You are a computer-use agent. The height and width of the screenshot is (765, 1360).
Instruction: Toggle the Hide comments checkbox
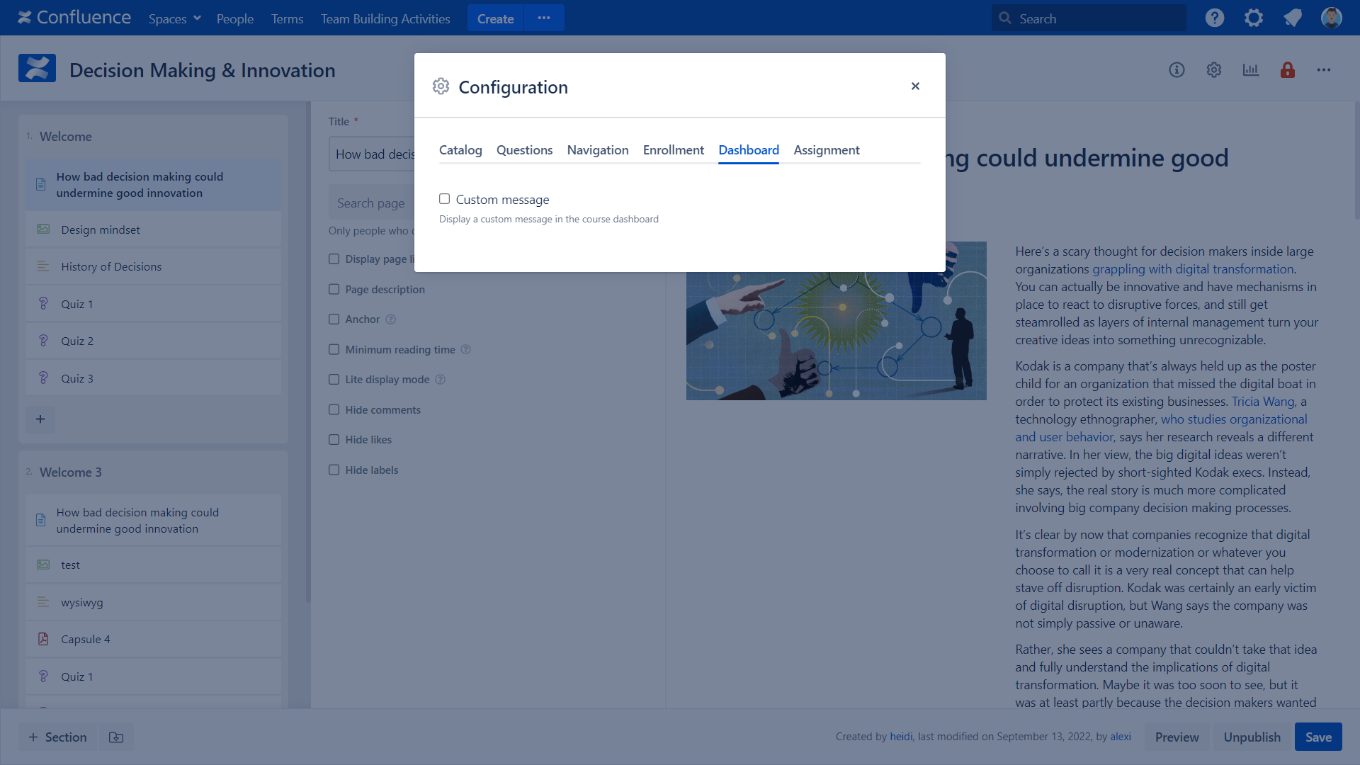pos(334,410)
